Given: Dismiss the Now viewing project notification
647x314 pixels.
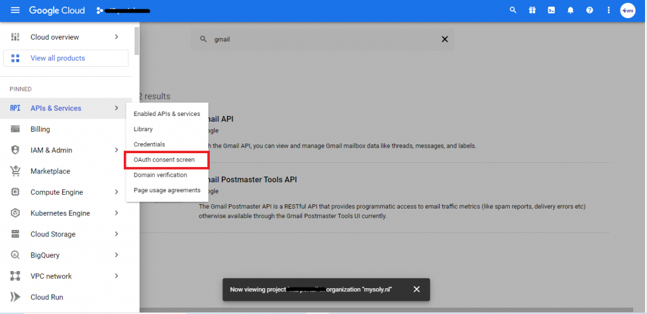Looking at the screenshot, I should 417,289.
